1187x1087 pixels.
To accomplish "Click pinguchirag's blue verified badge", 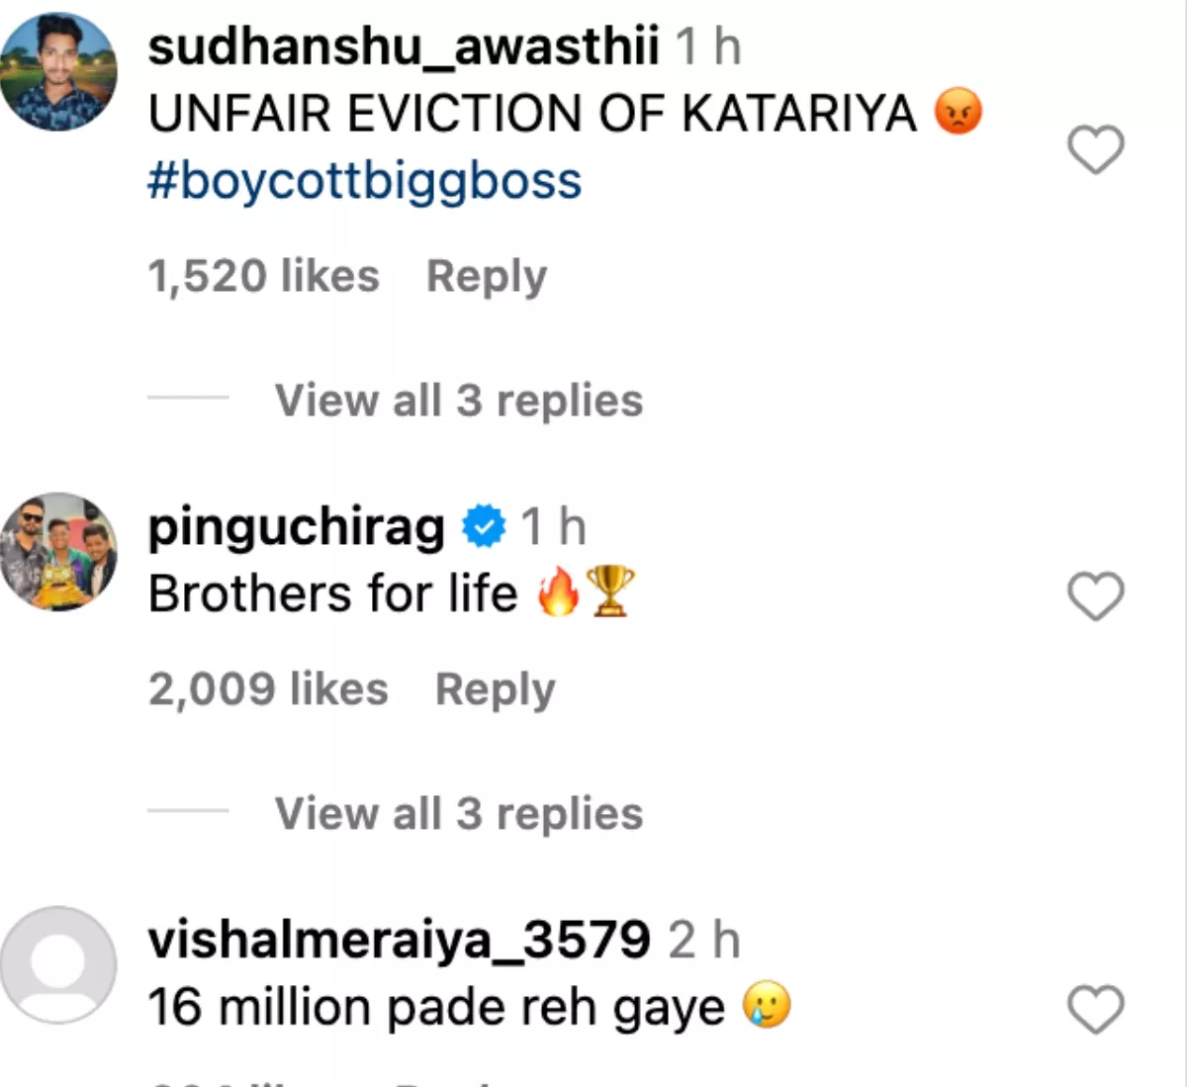I will tap(484, 527).
